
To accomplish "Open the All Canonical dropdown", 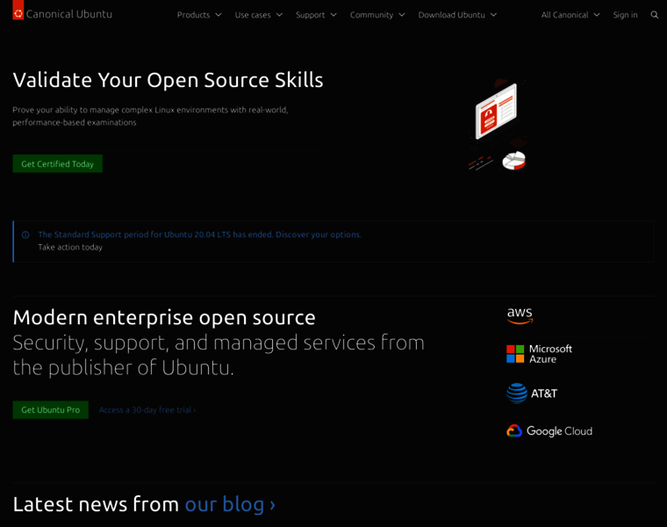I will (x=570, y=15).
